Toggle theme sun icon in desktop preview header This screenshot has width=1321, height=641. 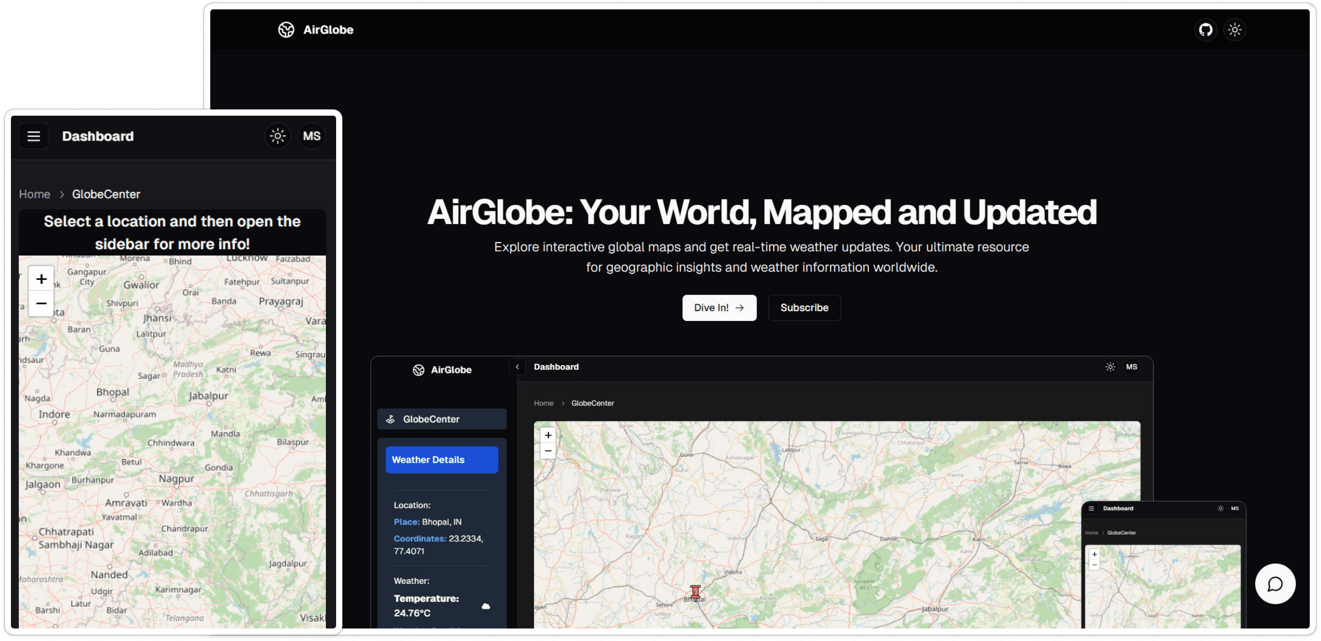tap(1110, 367)
